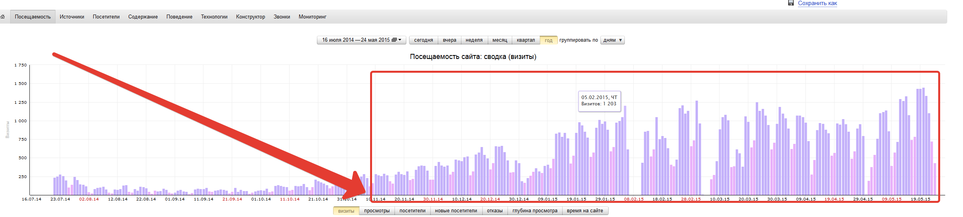This screenshot has width=963, height=217.
Task: Click the Визиты vertical axis label
Action: click(7, 130)
